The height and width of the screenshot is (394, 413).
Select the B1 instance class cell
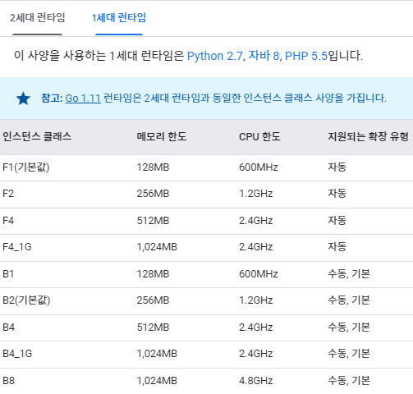coord(8,274)
